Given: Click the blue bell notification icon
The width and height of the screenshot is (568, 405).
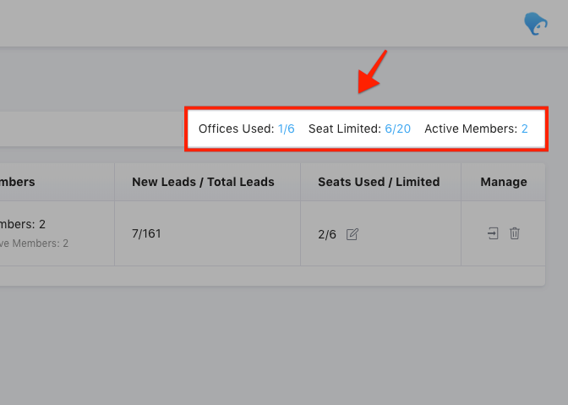Looking at the screenshot, I should 536,24.
